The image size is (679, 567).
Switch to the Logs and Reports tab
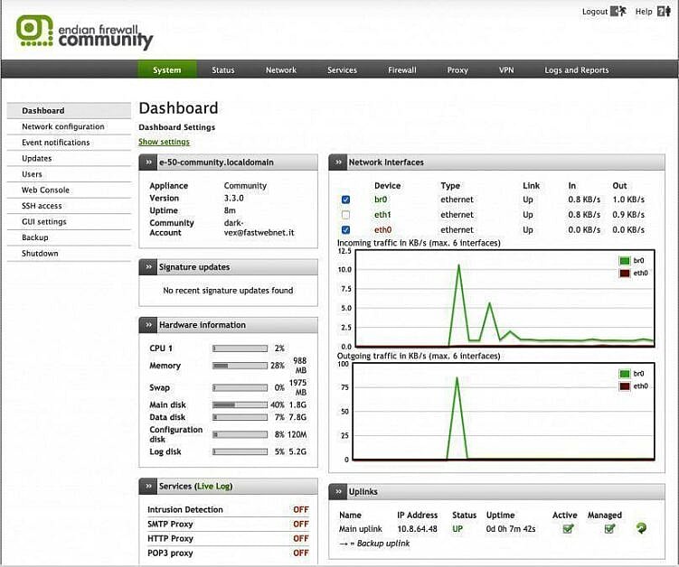576,70
